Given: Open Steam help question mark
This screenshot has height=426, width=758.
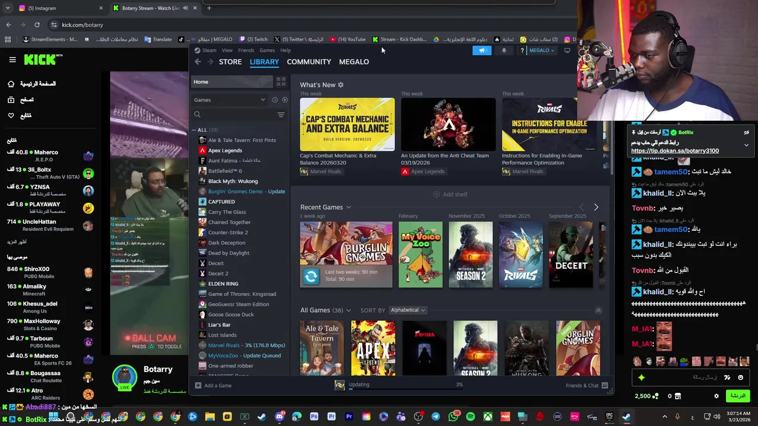Looking at the screenshot, I should click(x=522, y=50).
